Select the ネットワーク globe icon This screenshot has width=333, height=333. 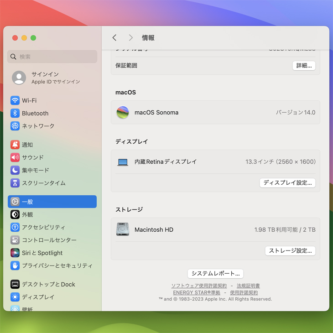[x=15, y=126]
